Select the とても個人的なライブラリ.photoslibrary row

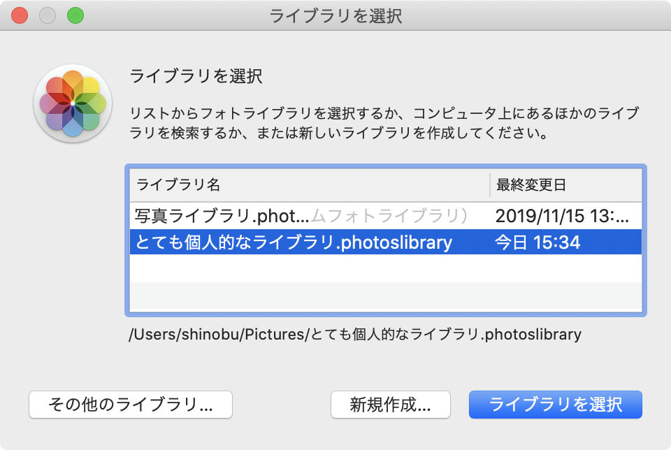[x=385, y=242]
